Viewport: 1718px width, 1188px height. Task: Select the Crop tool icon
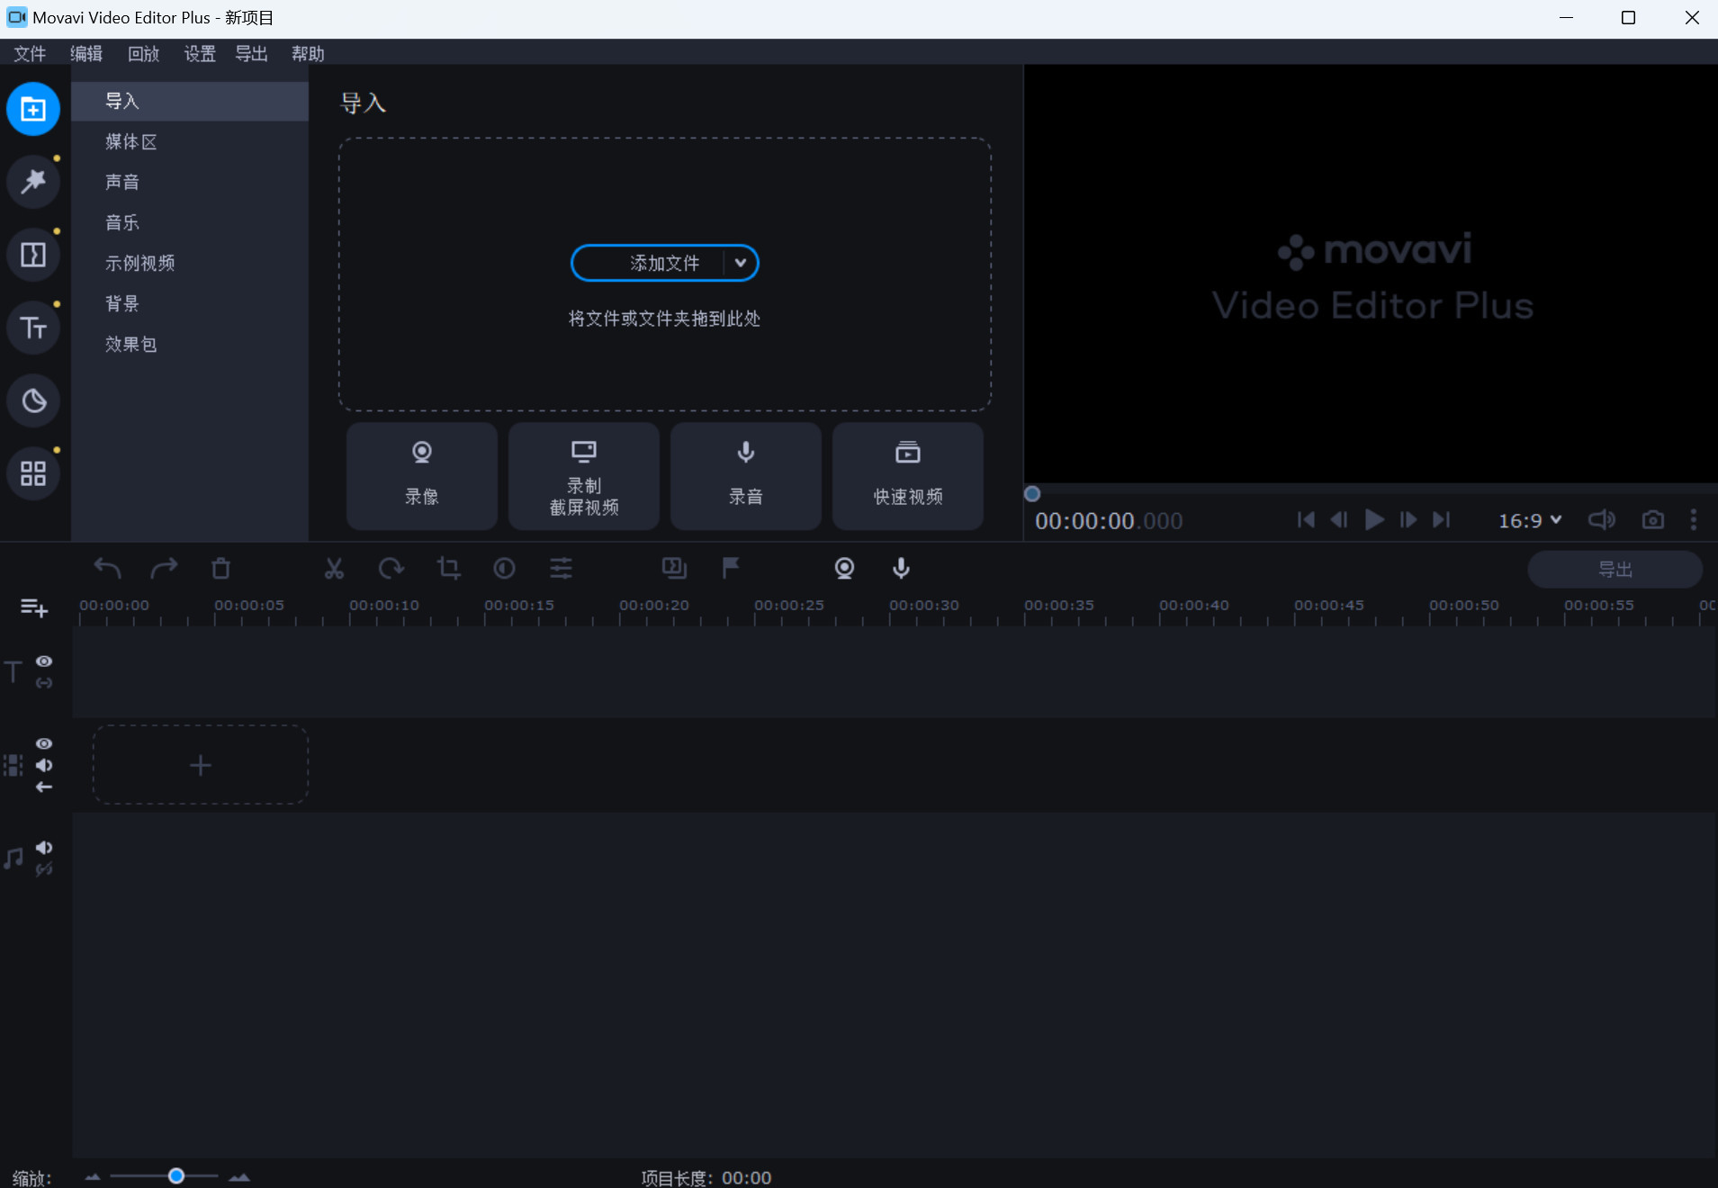448,569
